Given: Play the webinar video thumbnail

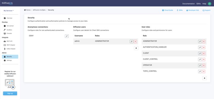Looking at the screenshot, I should pos(10,84).
